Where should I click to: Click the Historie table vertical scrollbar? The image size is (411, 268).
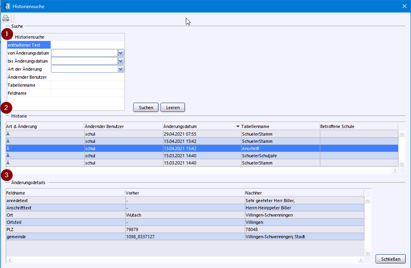point(402,149)
